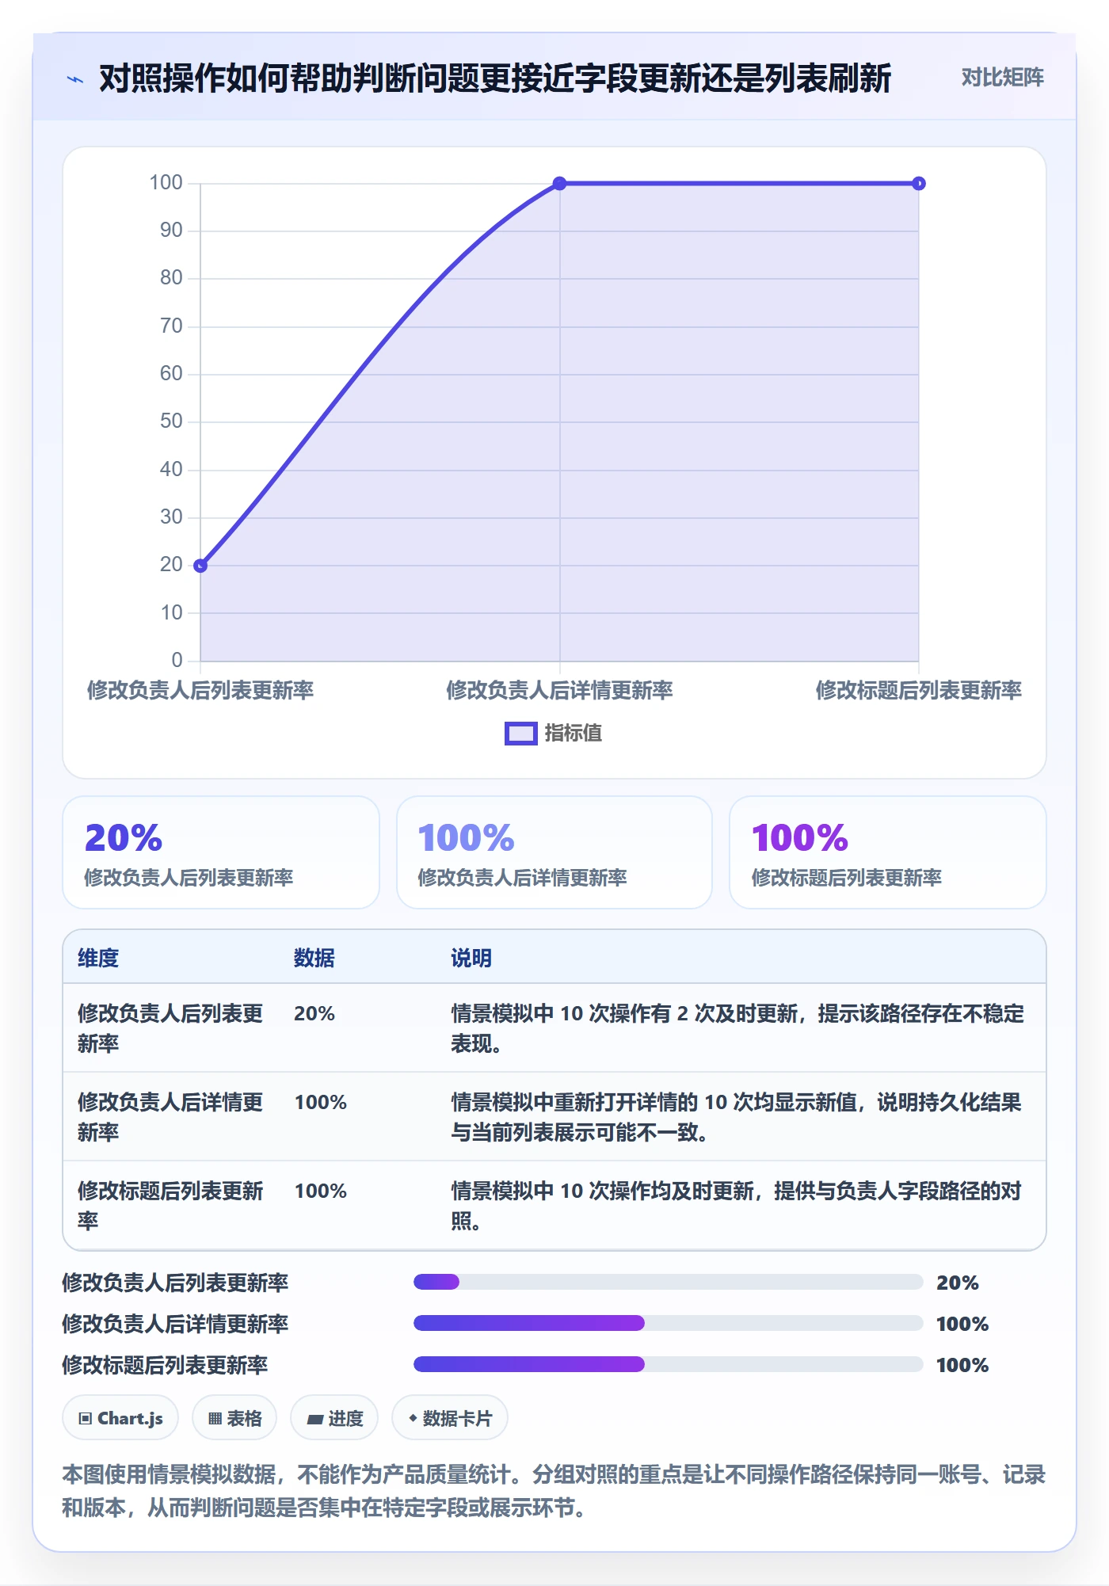Click the lightning icon beside the title
Image resolution: width=1109 pixels, height=1586 pixels.
[75, 79]
